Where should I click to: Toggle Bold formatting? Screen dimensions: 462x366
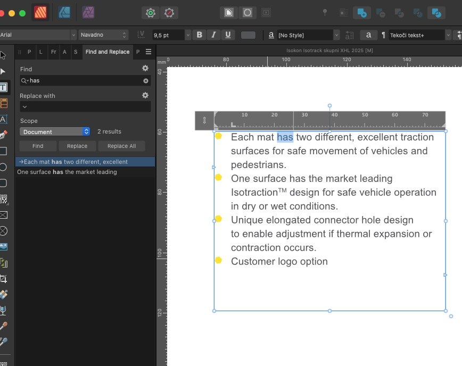pyautogui.click(x=200, y=35)
